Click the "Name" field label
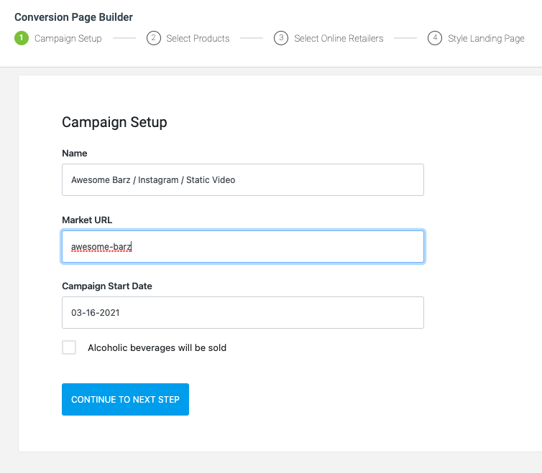 [x=75, y=154]
